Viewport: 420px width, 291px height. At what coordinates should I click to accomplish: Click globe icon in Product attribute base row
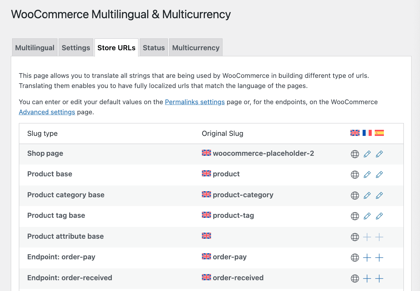355,237
